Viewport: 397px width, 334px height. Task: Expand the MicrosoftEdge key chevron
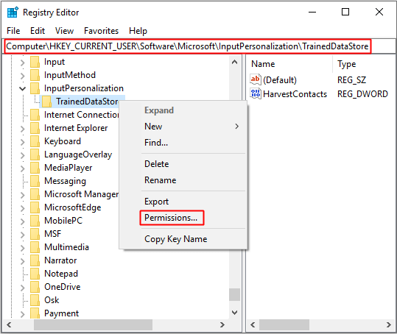(23, 208)
